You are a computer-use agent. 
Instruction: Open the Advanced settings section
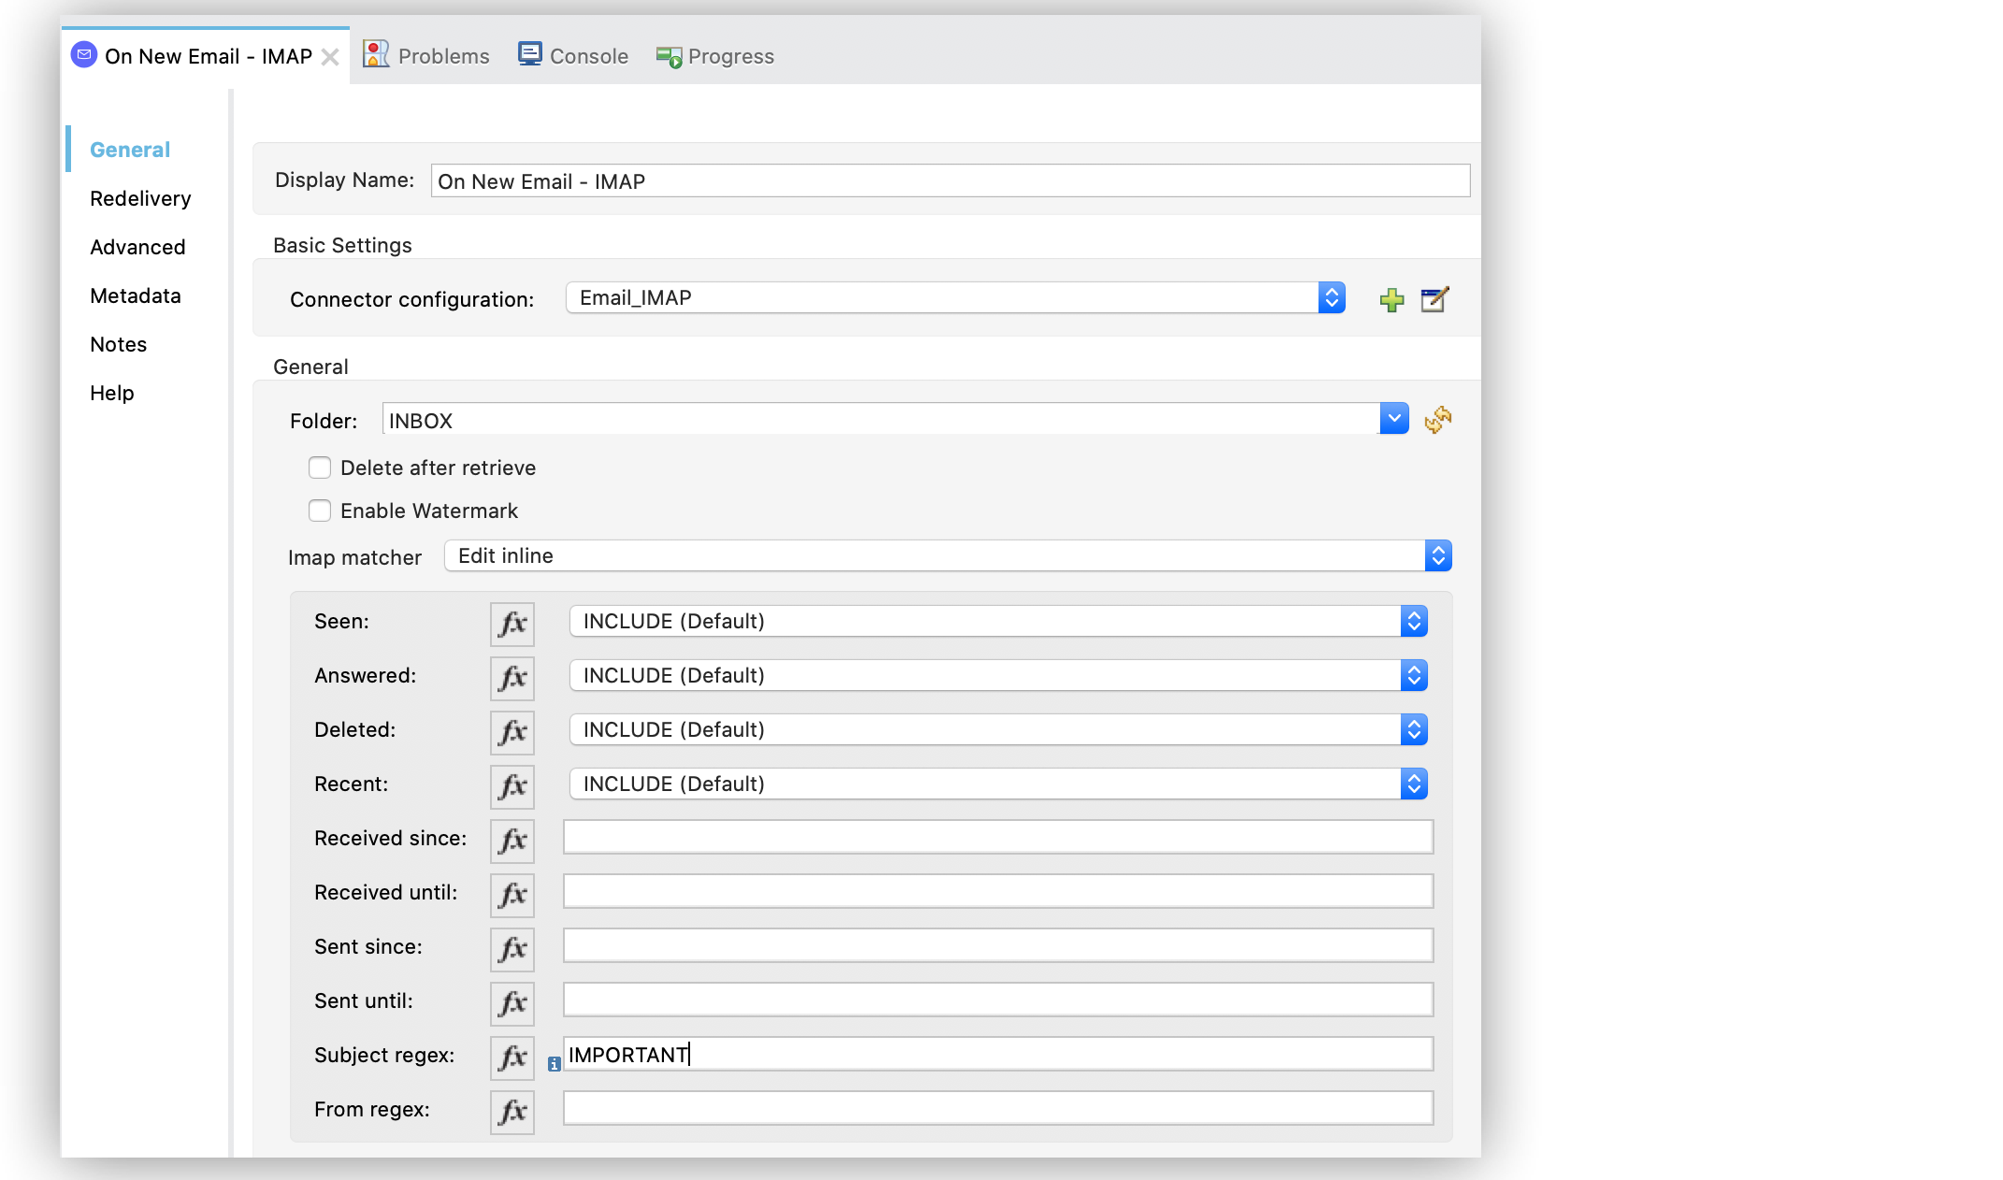pyautogui.click(x=137, y=246)
